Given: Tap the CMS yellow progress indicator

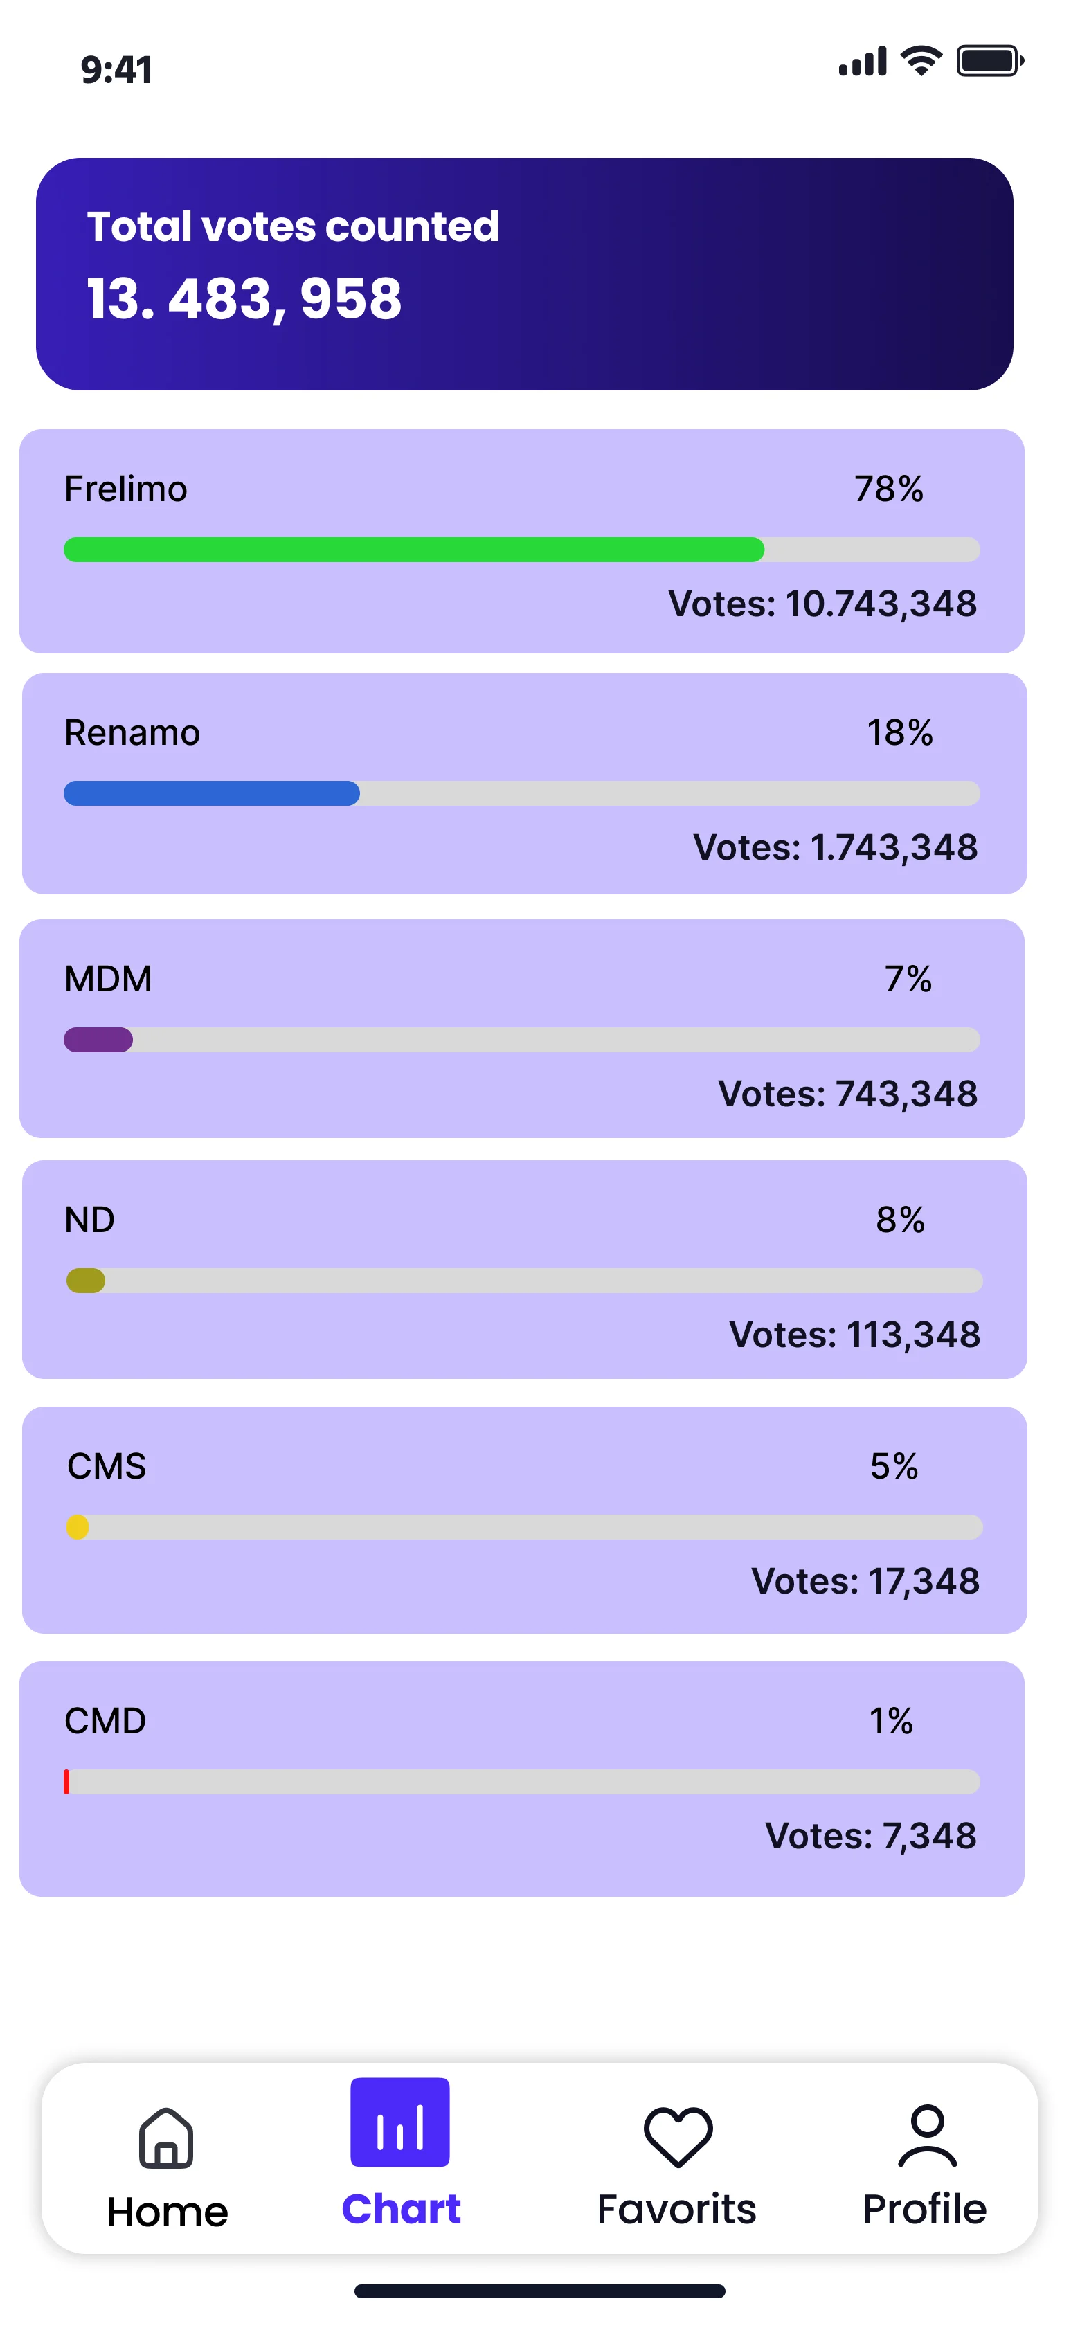Looking at the screenshot, I should pos(78,1528).
